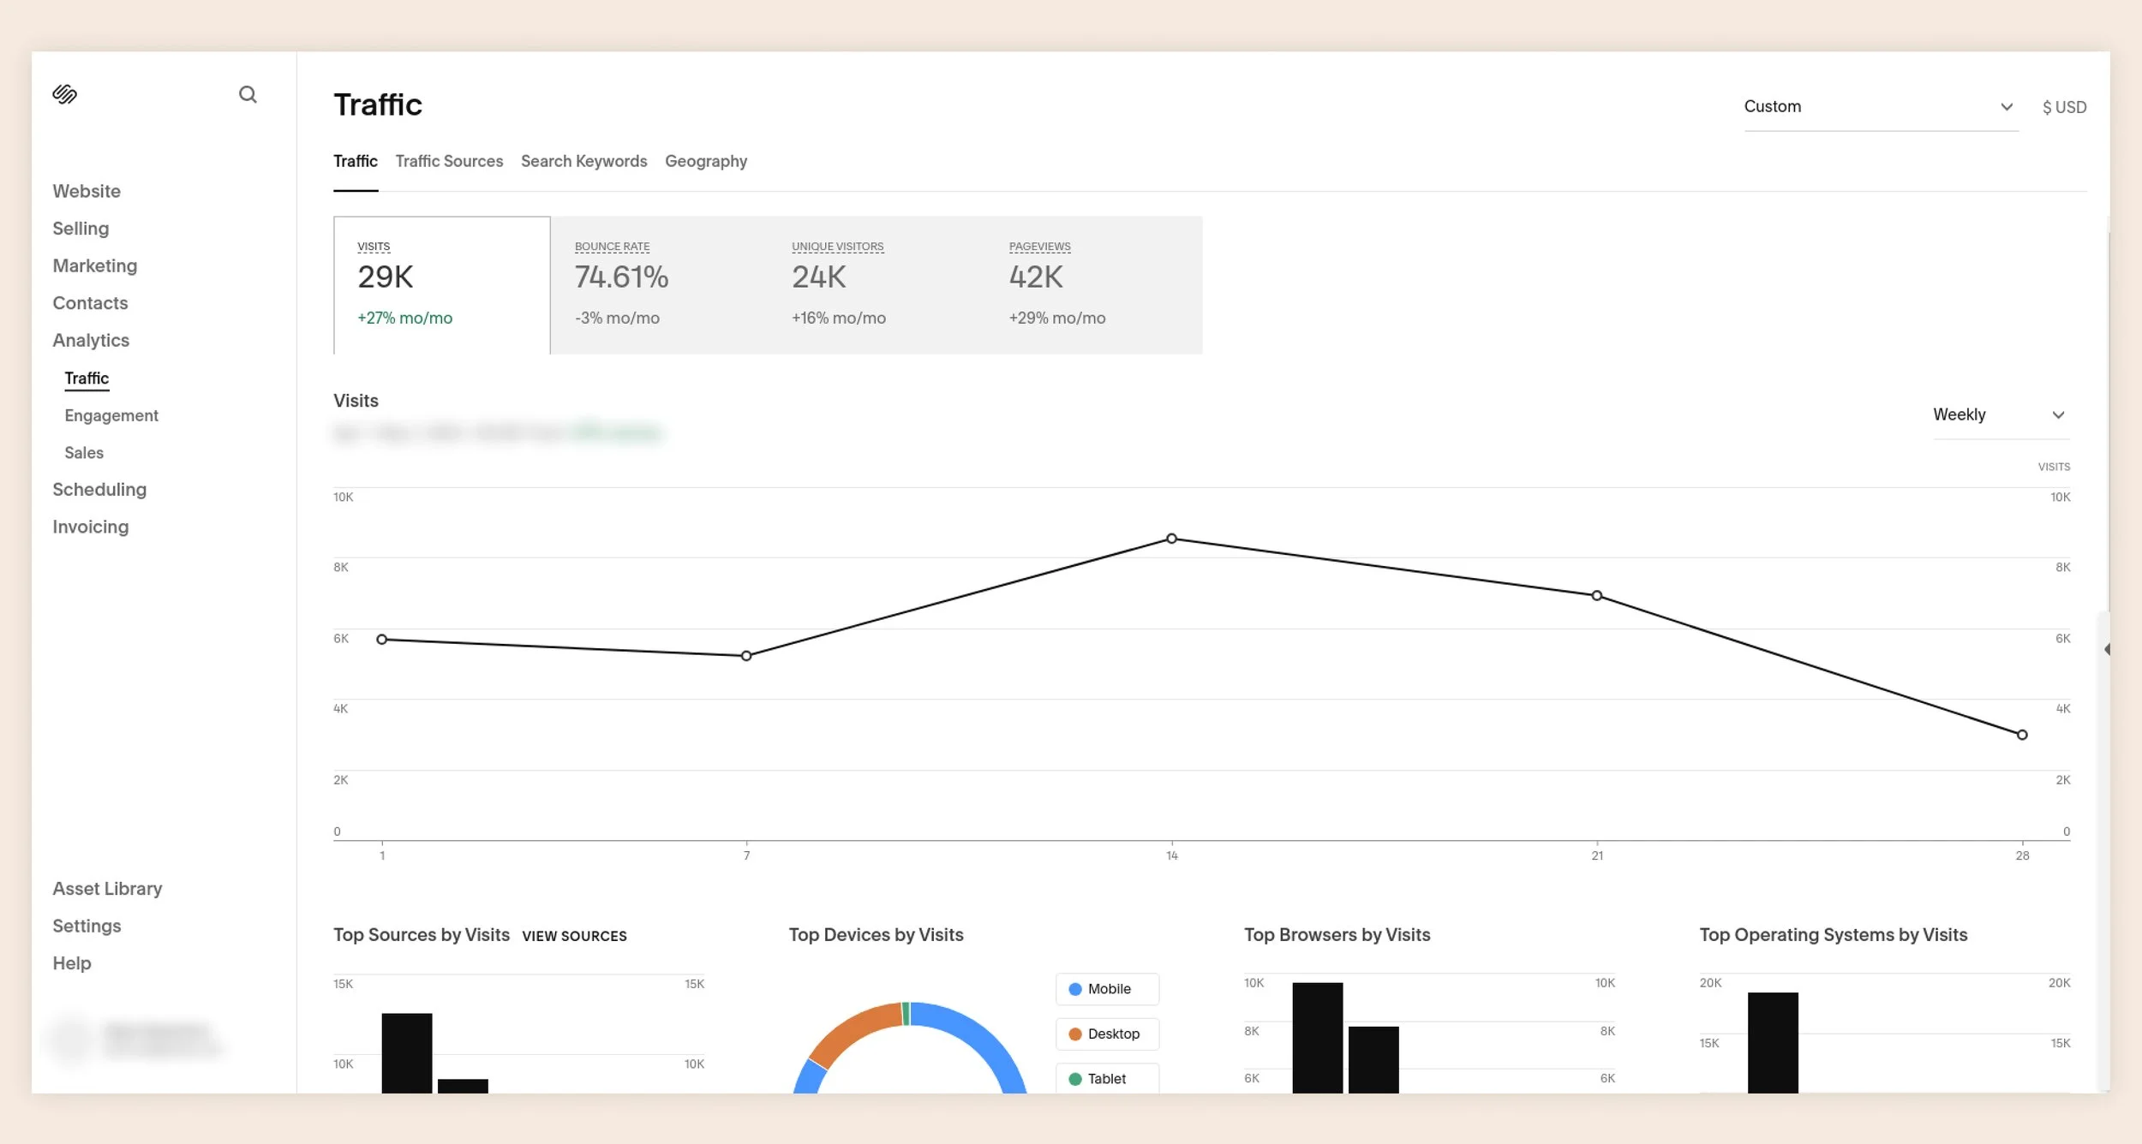The image size is (2142, 1144).
Task: Switch to the Search Keywords tab
Action: (584, 161)
